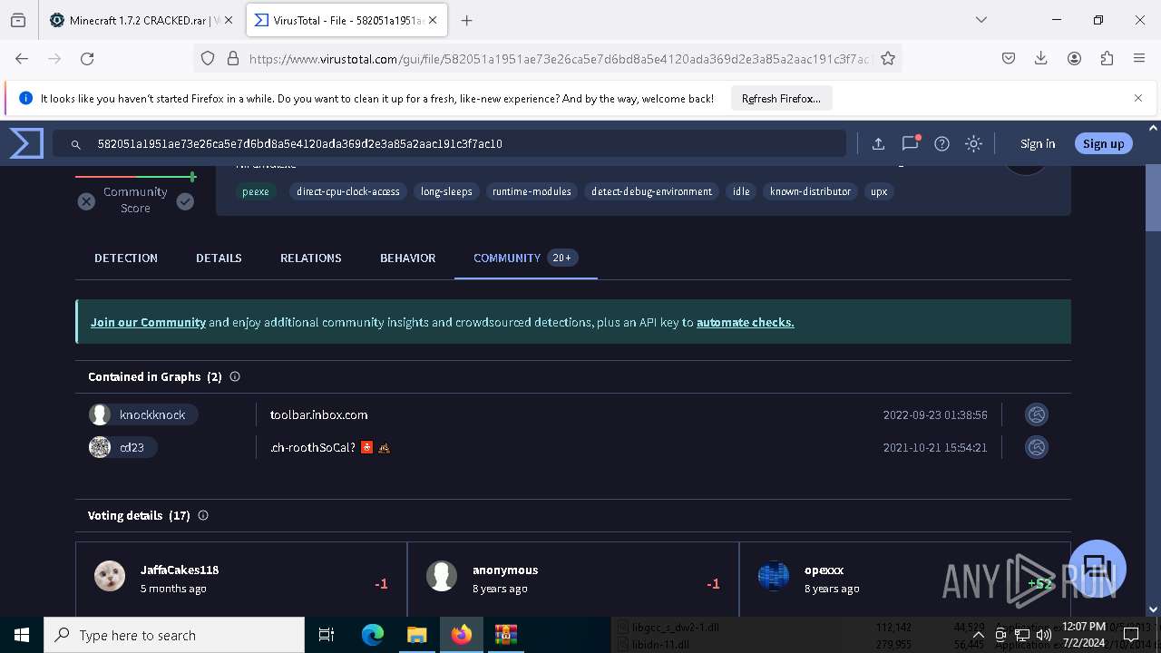Open Task View on the taskbar
Viewport: 1161px width, 653px height.
pyautogui.click(x=327, y=635)
